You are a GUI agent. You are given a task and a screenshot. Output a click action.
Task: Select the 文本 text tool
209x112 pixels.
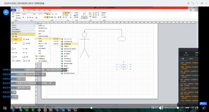pos(65,17)
